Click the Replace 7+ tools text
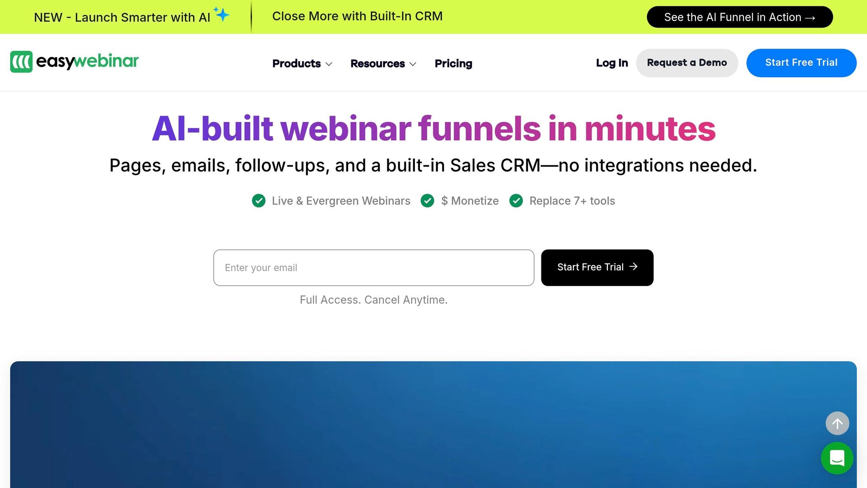Viewport: 867px width, 488px height. pyautogui.click(x=572, y=201)
